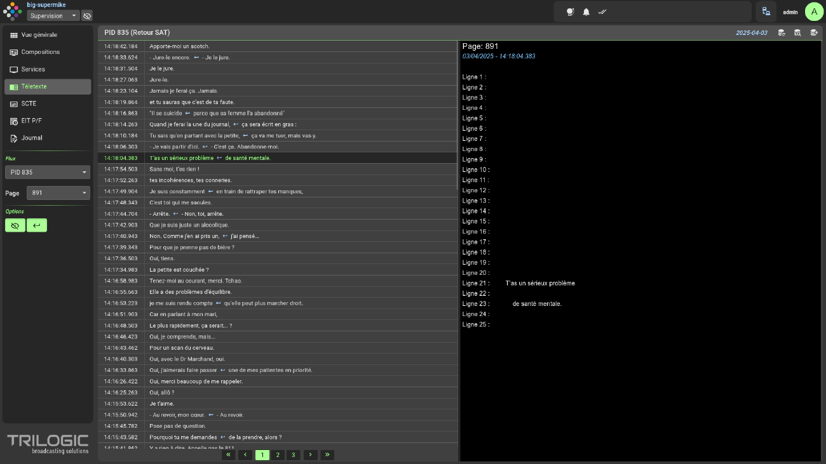This screenshot has height=464, width=826.
Task: Click the database search icon
Action: pos(797,32)
